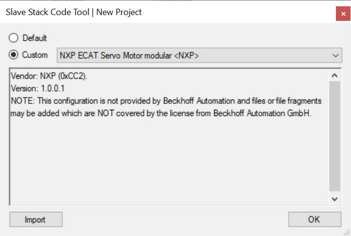Image resolution: width=351 pixels, height=236 pixels.
Task: Confirm the project with OK
Action: [x=315, y=219]
